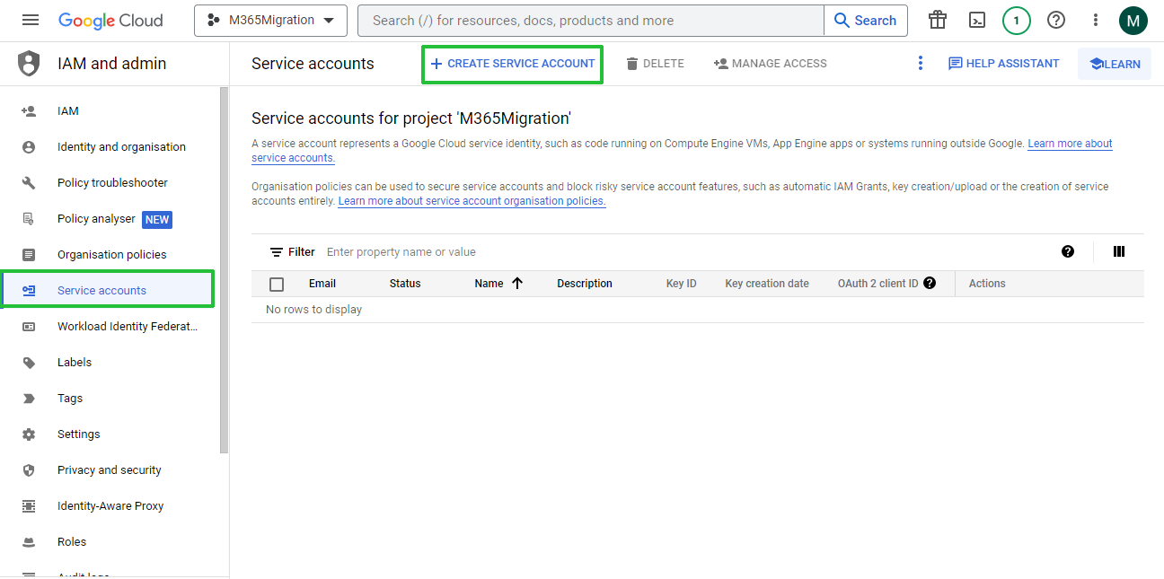Click the Tags chevron icon

coord(29,399)
